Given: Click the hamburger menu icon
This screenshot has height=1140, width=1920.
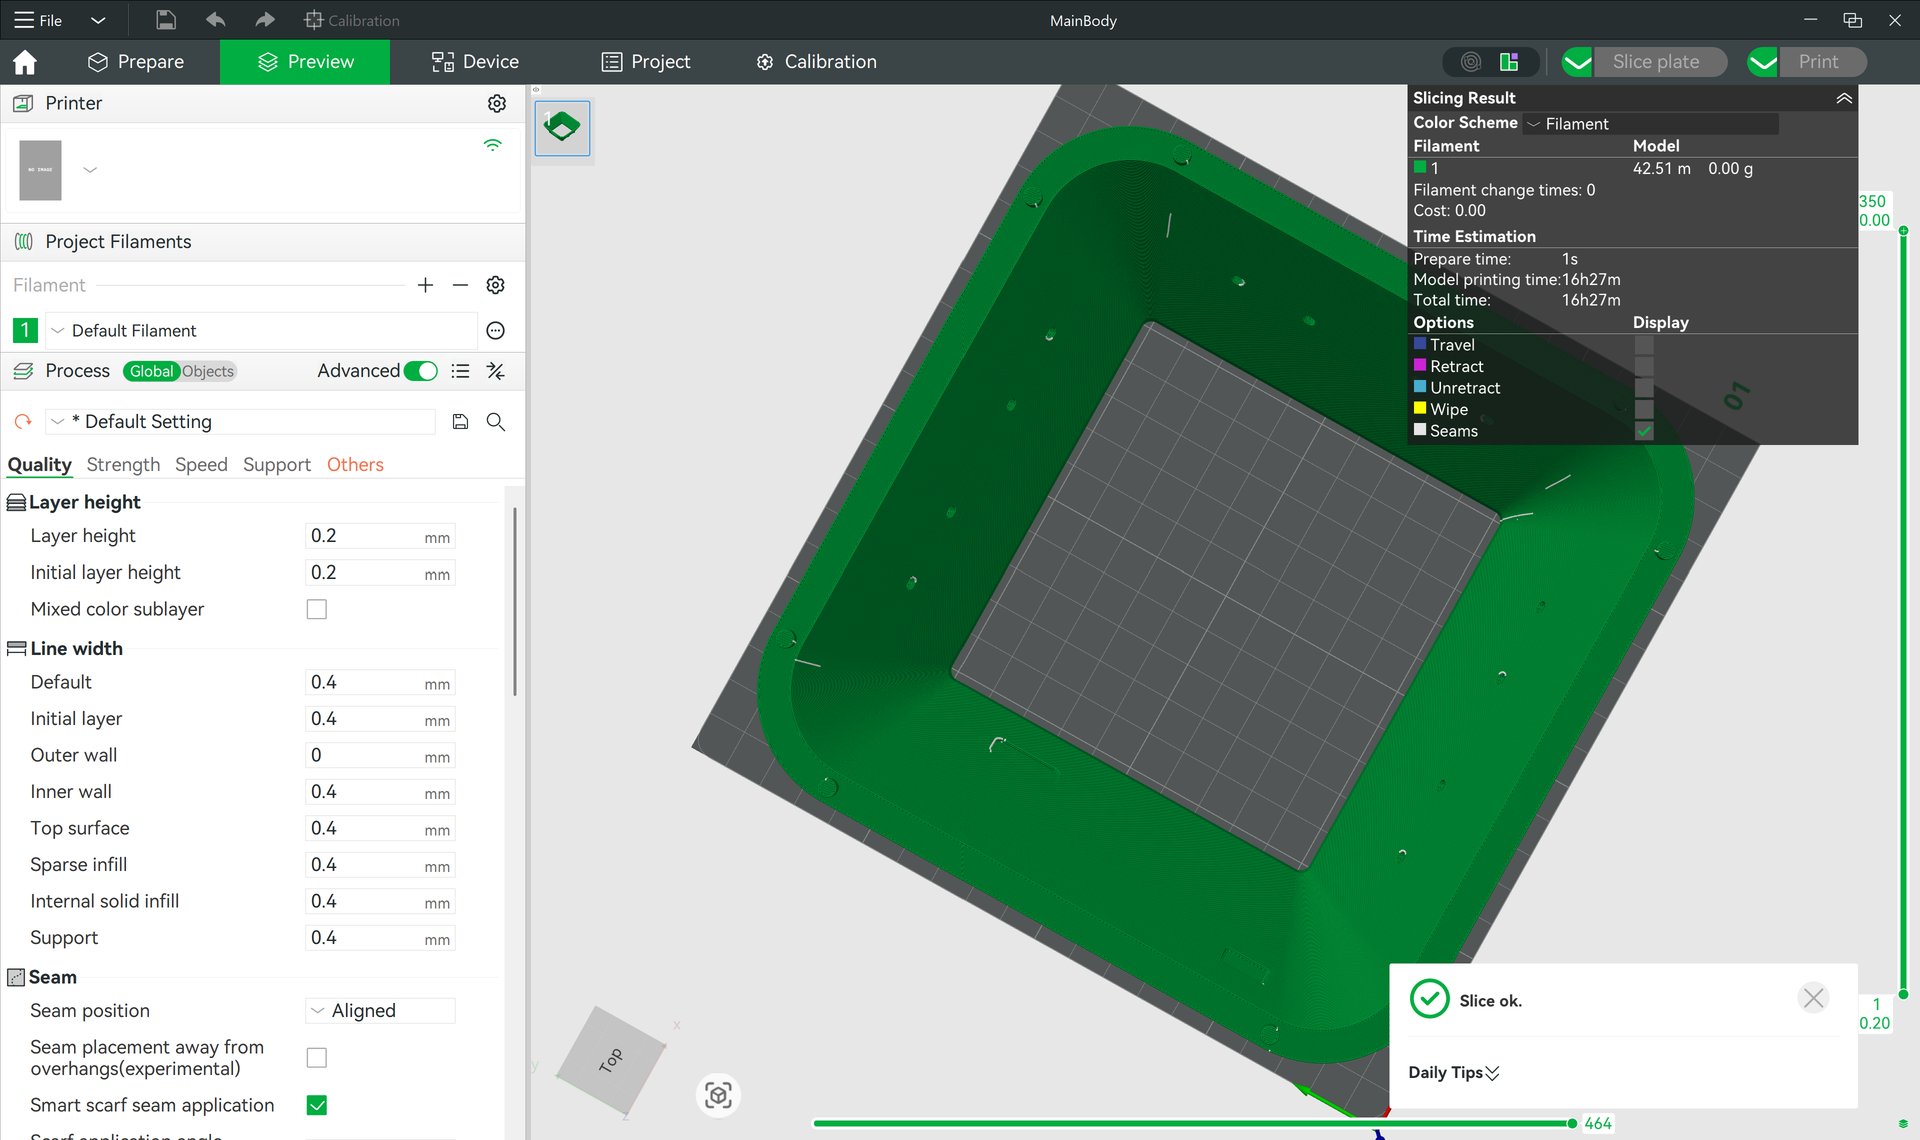Looking at the screenshot, I should point(24,20).
